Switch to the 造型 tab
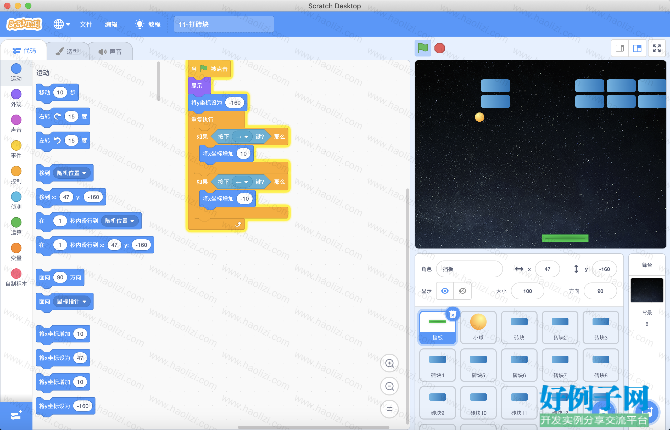Viewport: 670px width, 430px height. click(x=67, y=51)
